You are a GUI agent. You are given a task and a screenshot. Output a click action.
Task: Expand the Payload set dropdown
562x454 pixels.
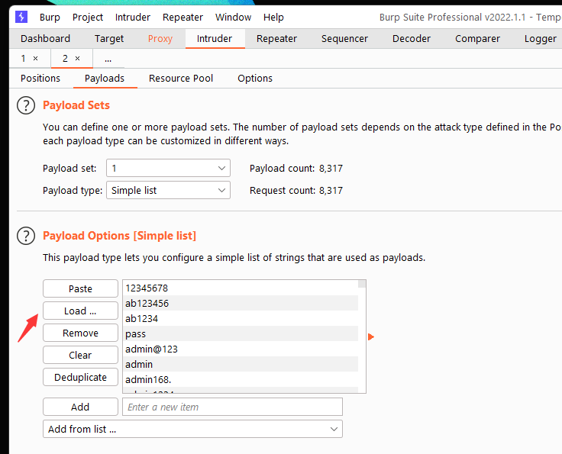pos(168,168)
